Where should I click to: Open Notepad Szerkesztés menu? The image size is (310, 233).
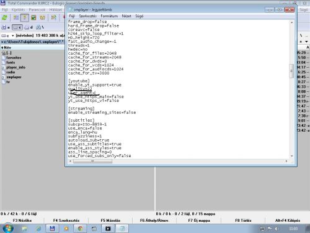(x=87, y=16)
